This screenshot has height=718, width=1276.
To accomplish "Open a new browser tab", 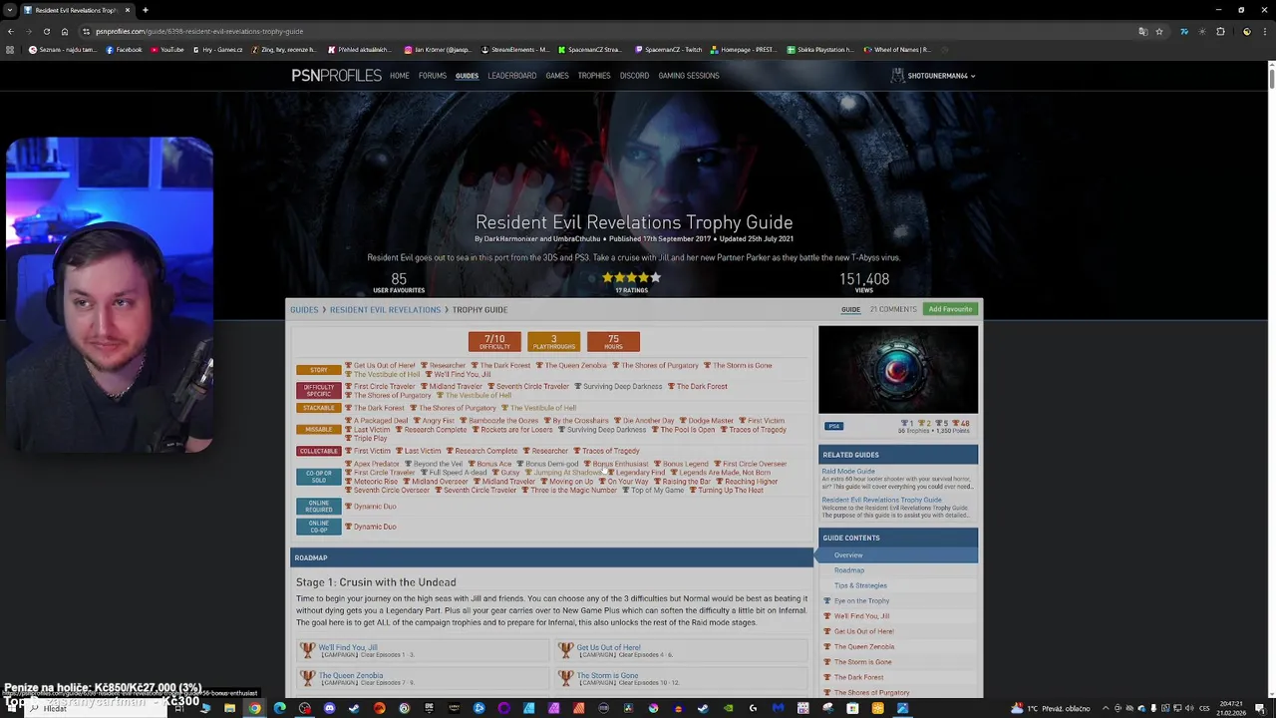I will 145,10.
